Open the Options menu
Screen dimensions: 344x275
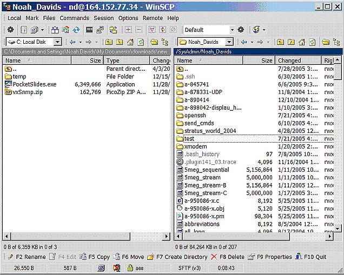(128, 18)
